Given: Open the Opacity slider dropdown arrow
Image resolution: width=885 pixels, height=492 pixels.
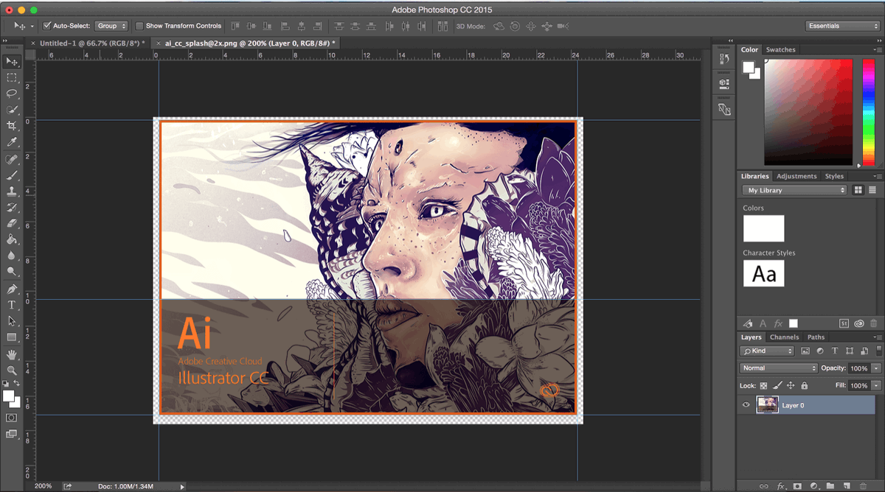Looking at the screenshot, I should click(x=876, y=368).
